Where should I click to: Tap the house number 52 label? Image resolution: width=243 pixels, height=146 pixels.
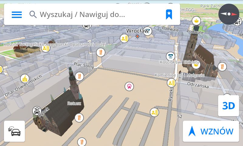click(180, 116)
